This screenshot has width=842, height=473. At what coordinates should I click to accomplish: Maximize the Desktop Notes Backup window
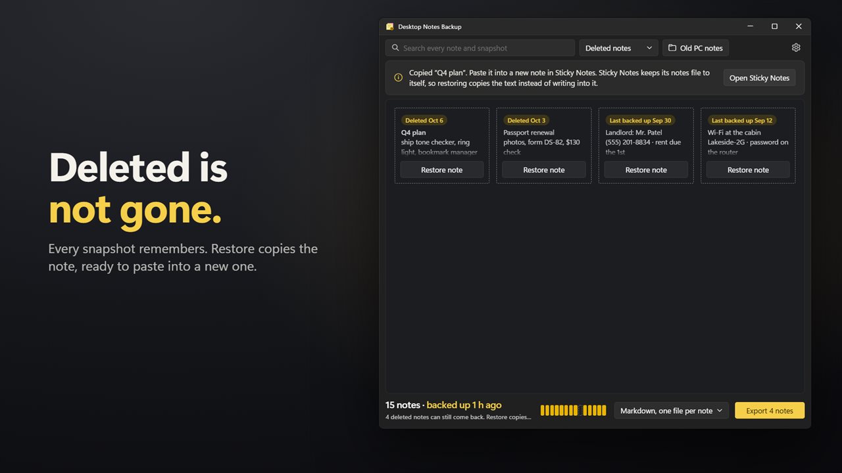pyautogui.click(x=774, y=26)
